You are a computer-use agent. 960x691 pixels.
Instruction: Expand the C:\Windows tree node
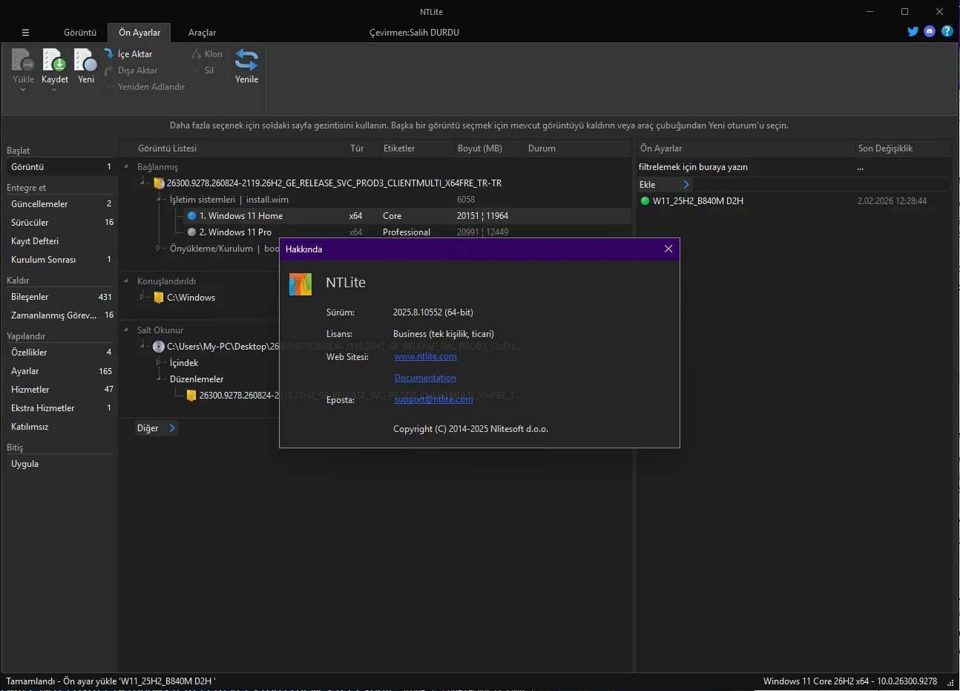coord(142,298)
